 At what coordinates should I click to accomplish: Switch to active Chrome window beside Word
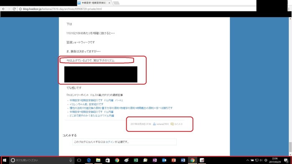tap(193, 160)
